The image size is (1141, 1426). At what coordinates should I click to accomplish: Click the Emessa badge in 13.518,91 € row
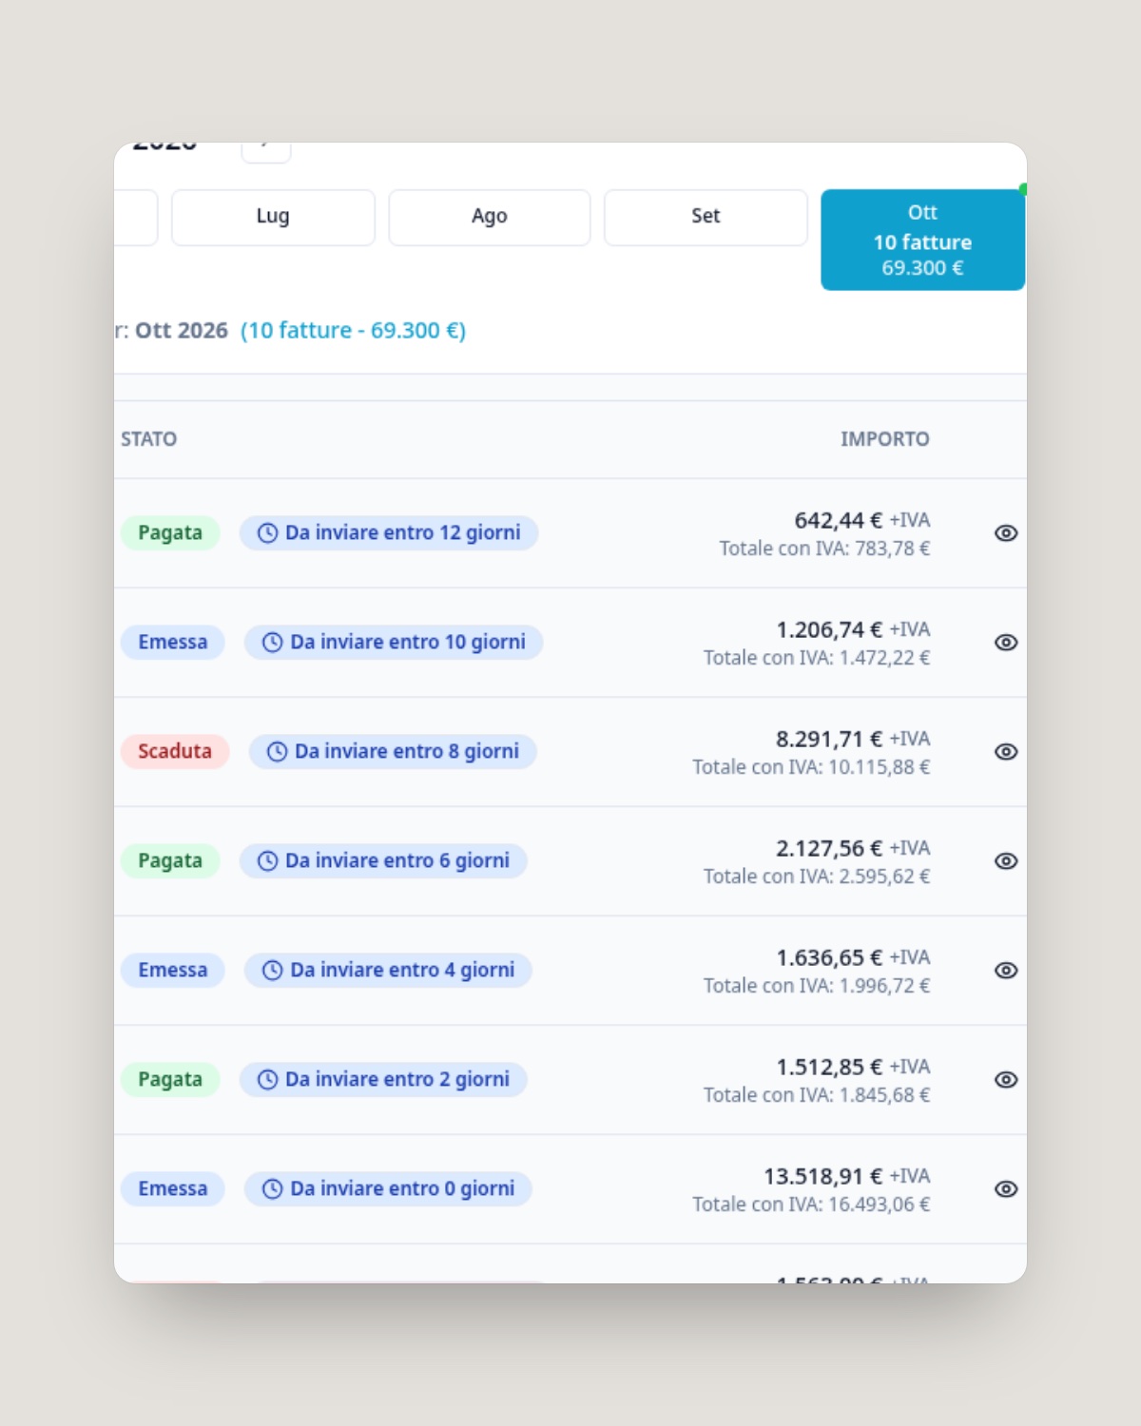click(x=172, y=1189)
